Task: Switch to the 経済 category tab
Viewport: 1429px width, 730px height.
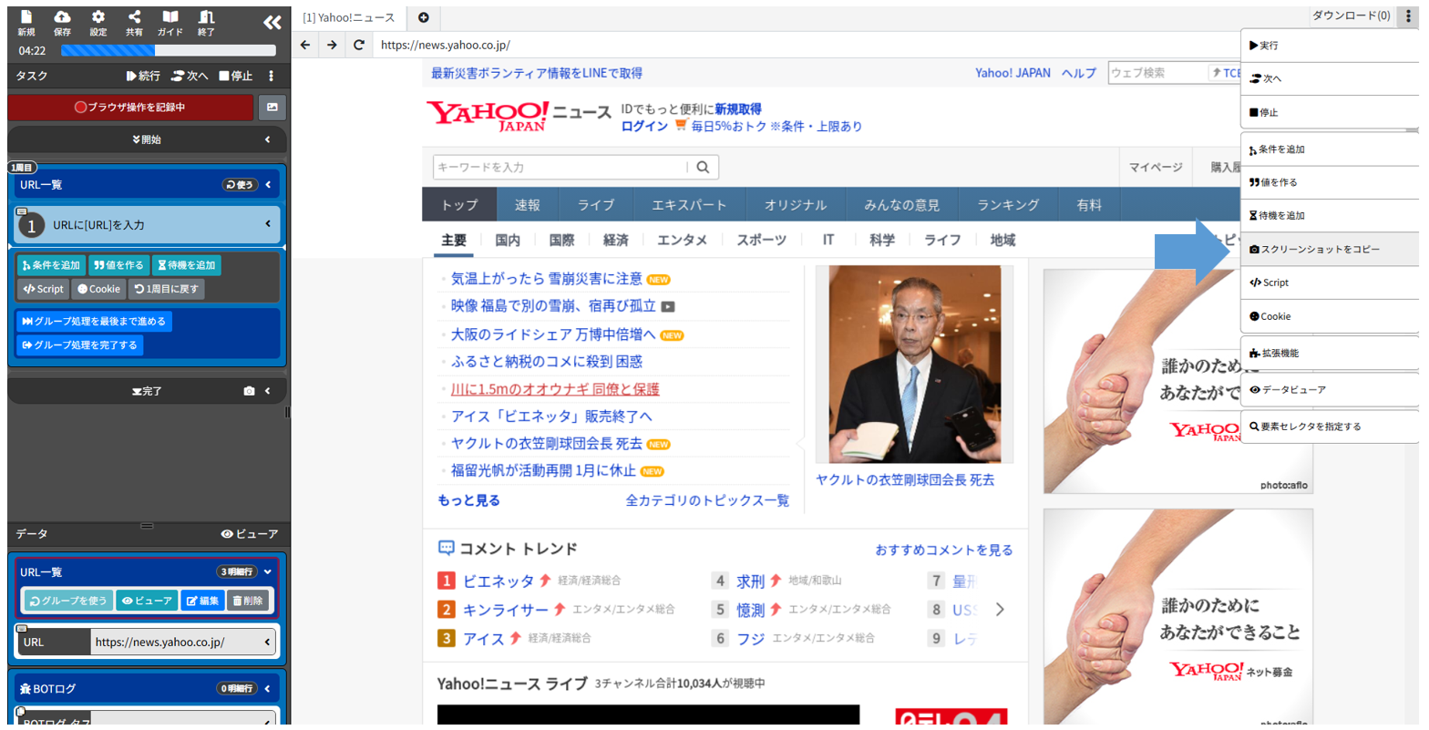Action: click(x=616, y=240)
